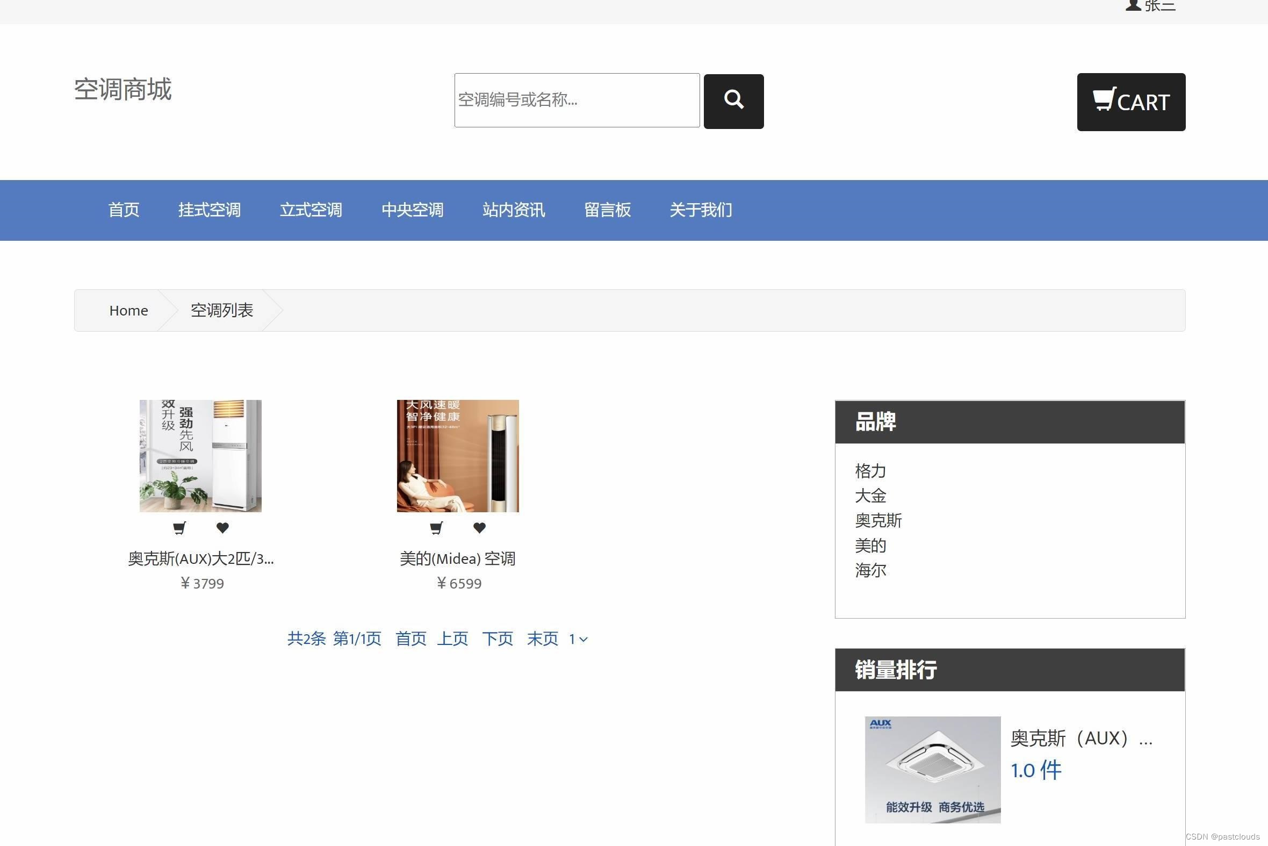The width and height of the screenshot is (1268, 846).
Task: Click add-to-cart icon under the 美的 product
Action: 436,528
